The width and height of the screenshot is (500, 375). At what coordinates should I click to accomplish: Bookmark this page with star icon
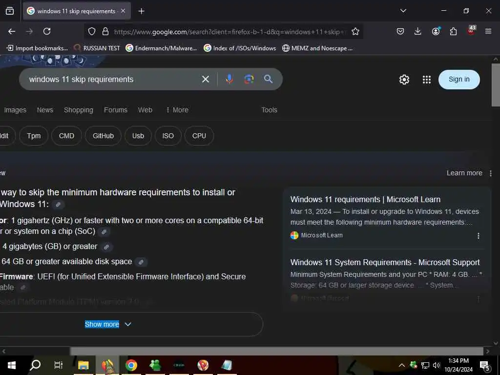click(355, 32)
